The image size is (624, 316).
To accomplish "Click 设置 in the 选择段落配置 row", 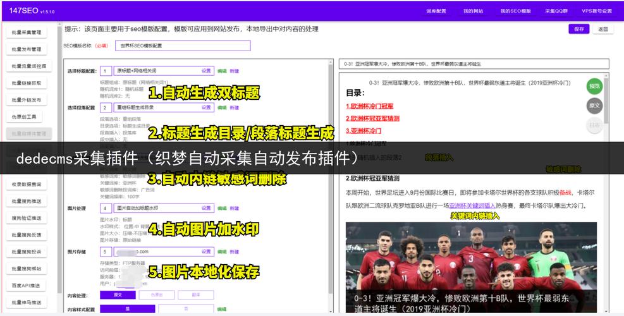I will [206, 107].
